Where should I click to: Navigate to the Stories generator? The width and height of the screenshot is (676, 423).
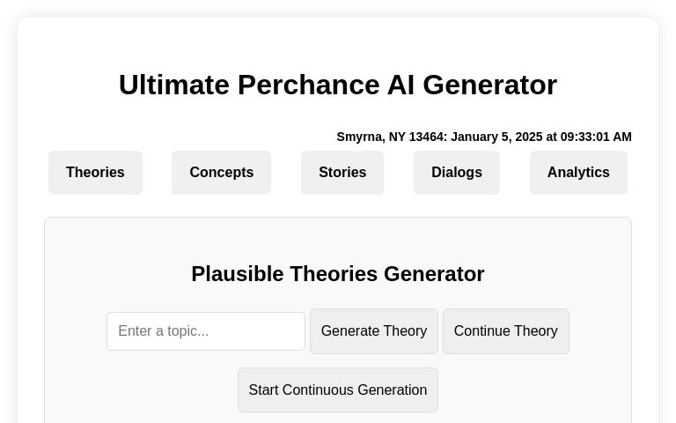coord(342,173)
